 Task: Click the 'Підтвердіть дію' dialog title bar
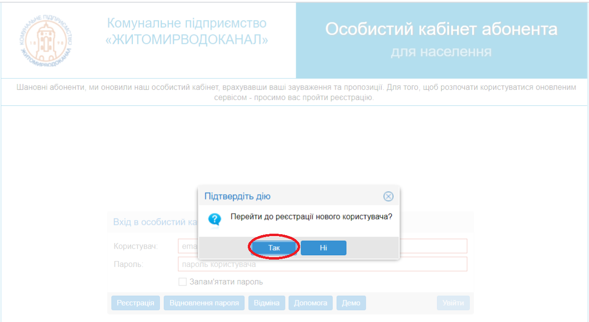tap(293, 197)
